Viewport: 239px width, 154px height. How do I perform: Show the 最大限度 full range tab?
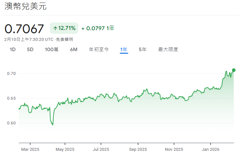coord(168,50)
